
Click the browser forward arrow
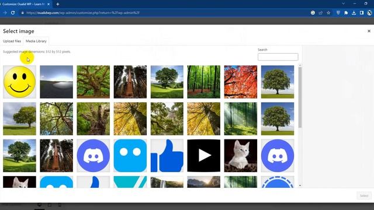click(5, 13)
